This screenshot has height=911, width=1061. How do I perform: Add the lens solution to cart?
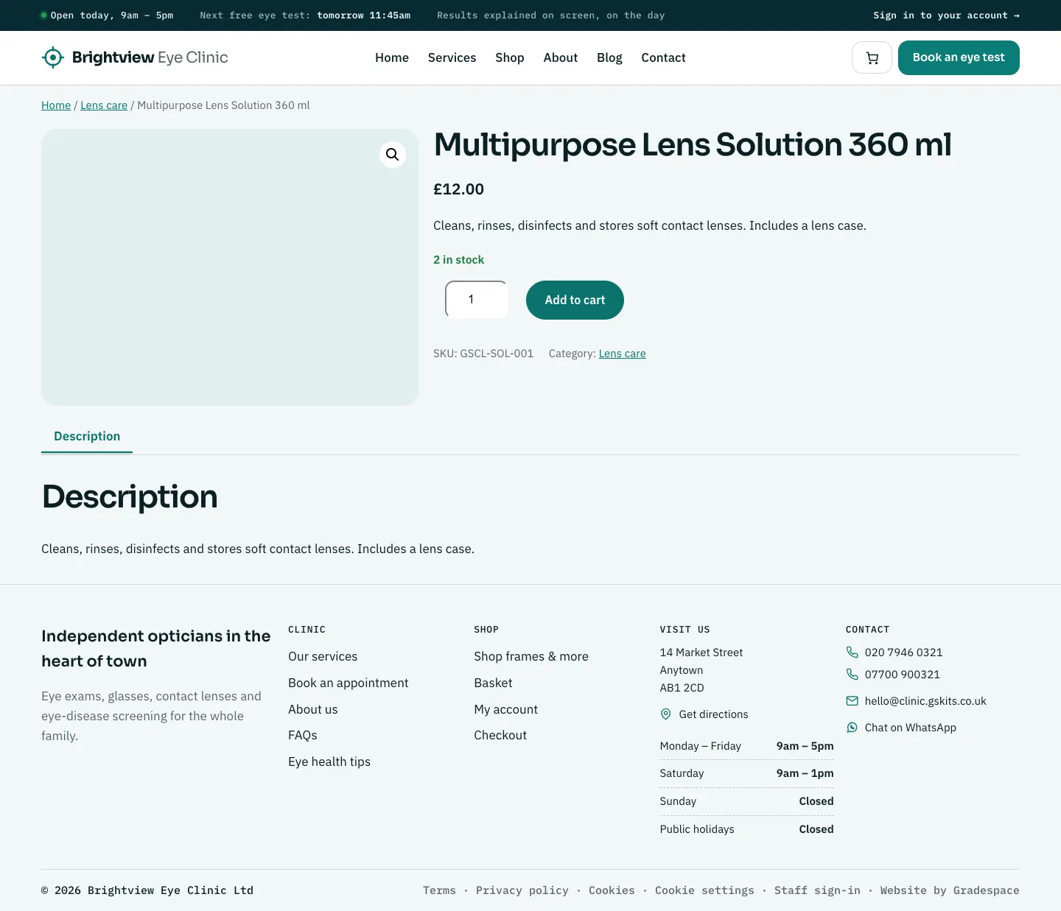(x=575, y=300)
